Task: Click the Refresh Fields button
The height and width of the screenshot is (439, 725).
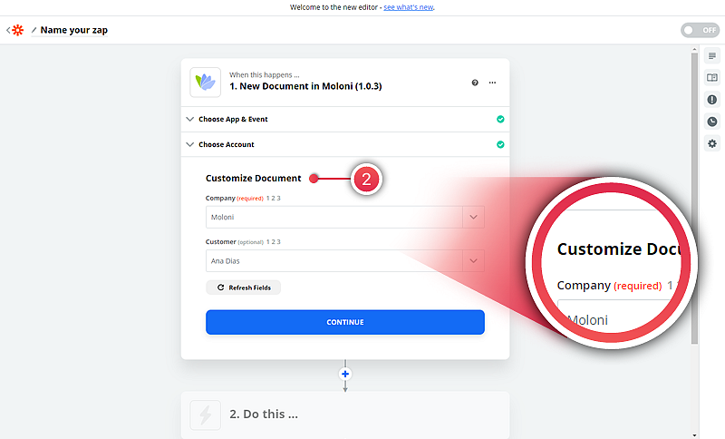Action: 243,288
